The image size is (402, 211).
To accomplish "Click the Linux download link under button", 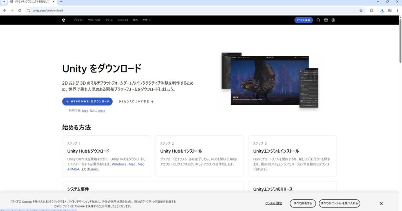I will click(101, 111).
